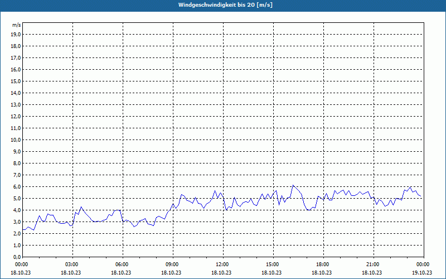Click the 18:00 time axis label
This screenshot has width=446, height=279.
[x=323, y=264]
